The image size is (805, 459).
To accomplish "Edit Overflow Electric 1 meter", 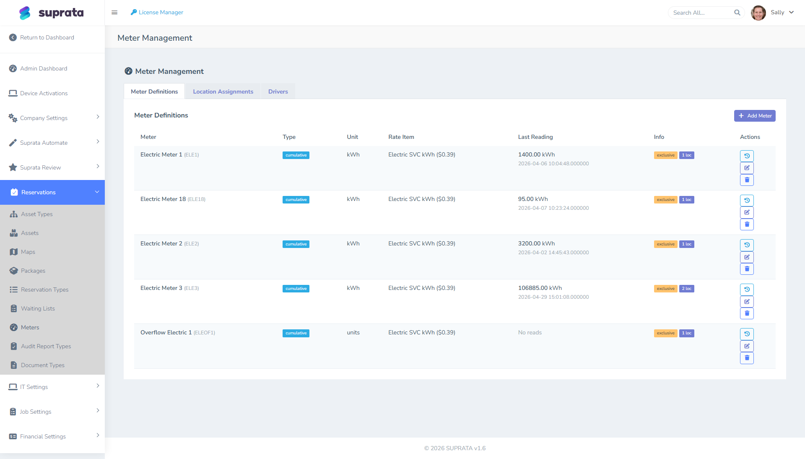I will click(x=747, y=346).
